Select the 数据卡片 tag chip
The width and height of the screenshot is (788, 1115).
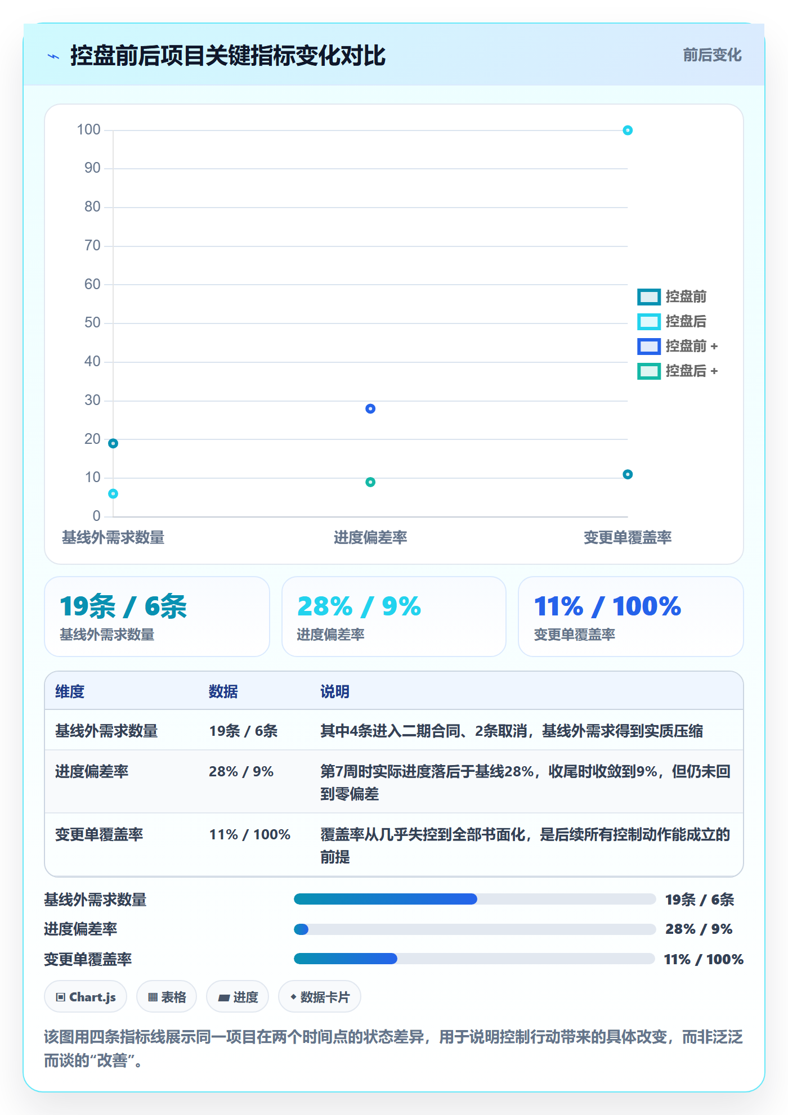(320, 997)
